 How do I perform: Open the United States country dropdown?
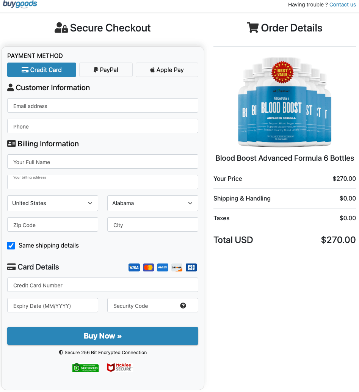click(52, 203)
